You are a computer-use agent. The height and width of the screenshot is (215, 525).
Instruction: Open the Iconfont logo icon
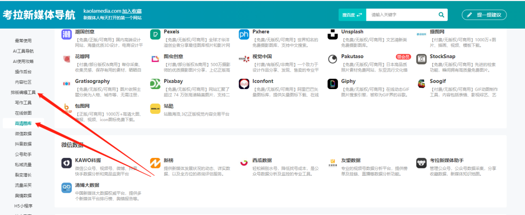coord(244,84)
